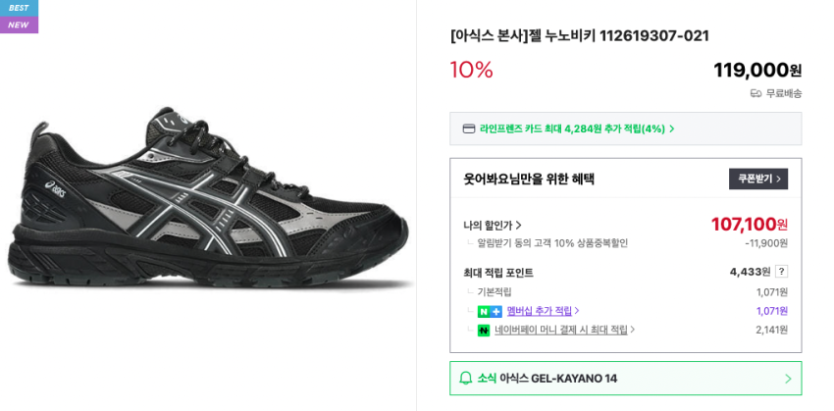Click the 쿠폰받기 coupon button

point(757,179)
